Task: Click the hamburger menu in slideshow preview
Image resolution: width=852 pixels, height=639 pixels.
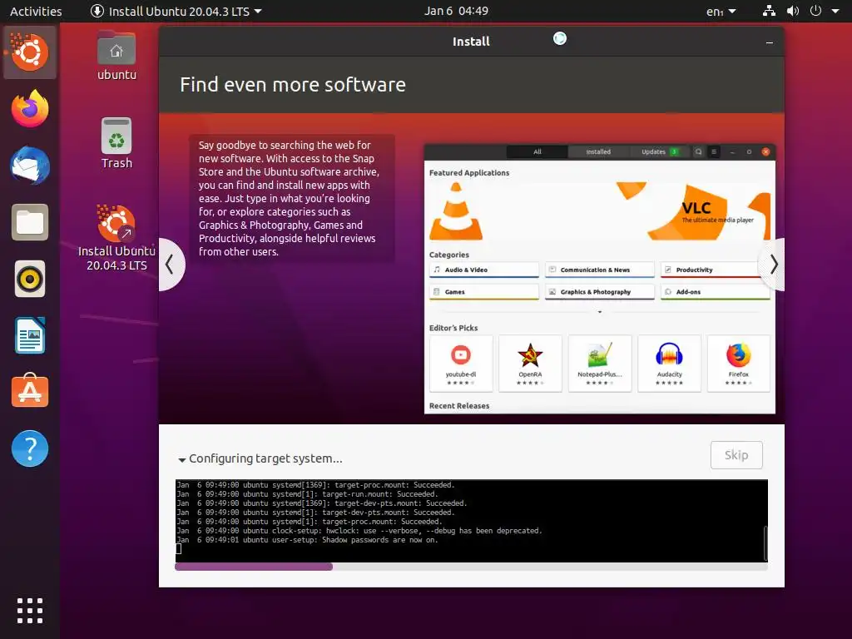Action: click(x=714, y=151)
